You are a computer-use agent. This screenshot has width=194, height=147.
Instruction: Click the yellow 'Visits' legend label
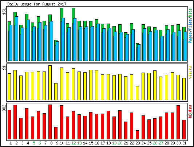pos(190,72)
